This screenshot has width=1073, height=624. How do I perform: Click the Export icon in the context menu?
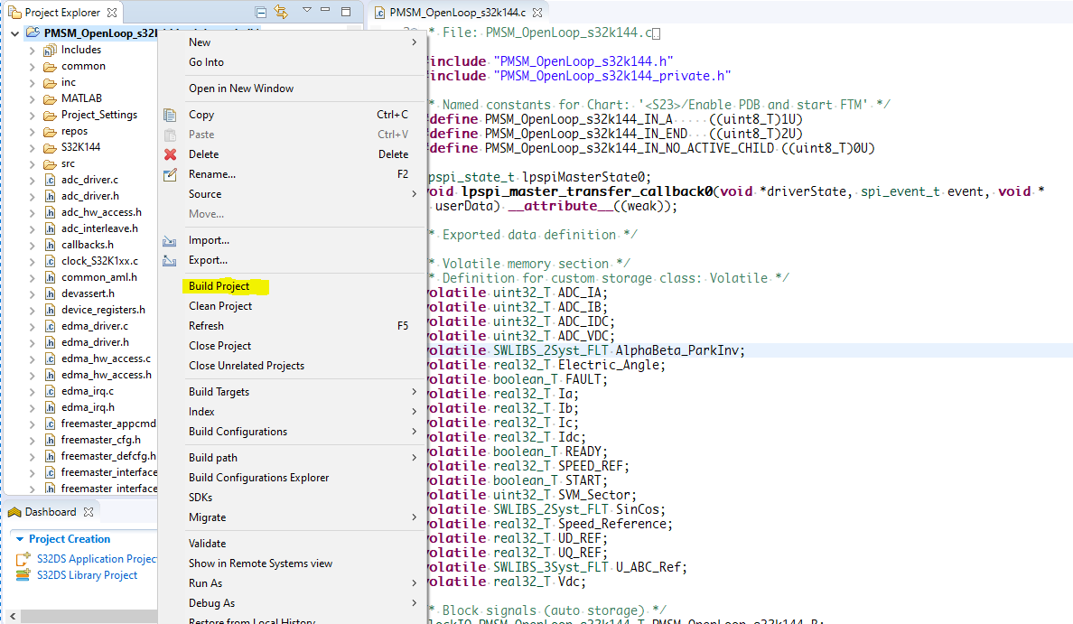pos(172,260)
